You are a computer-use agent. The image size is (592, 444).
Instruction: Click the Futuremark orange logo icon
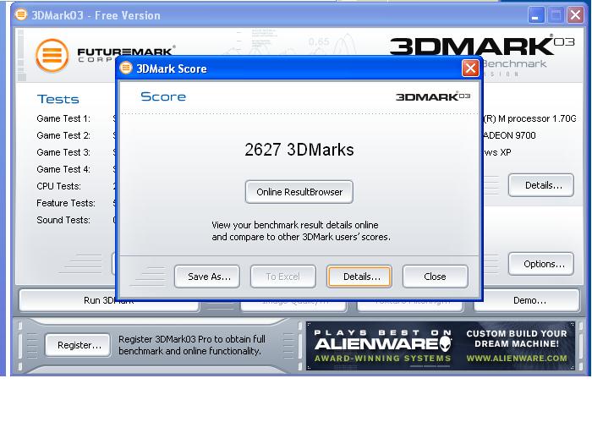click(52, 55)
